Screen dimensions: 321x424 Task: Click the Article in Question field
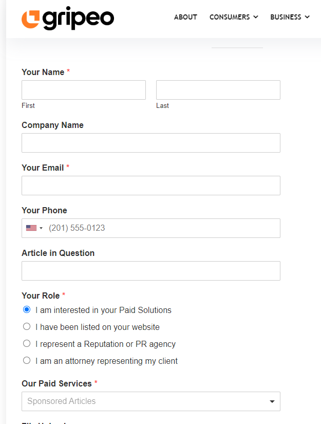(151, 271)
